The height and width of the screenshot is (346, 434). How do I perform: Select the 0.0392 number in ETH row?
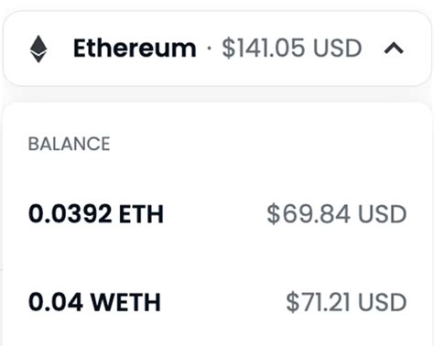click(x=70, y=214)
